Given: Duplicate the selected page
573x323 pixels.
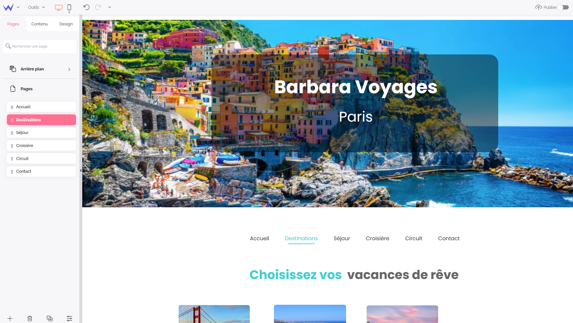Looking at the screenshot, I should [x=50, y=318].
